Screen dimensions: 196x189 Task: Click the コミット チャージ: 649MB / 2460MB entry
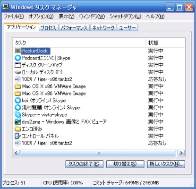point(126,183)
